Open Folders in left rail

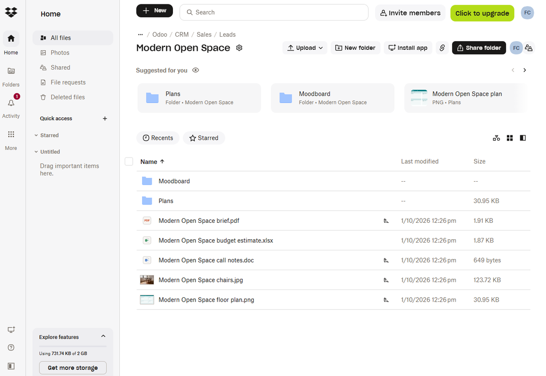[x=11, y=76]
